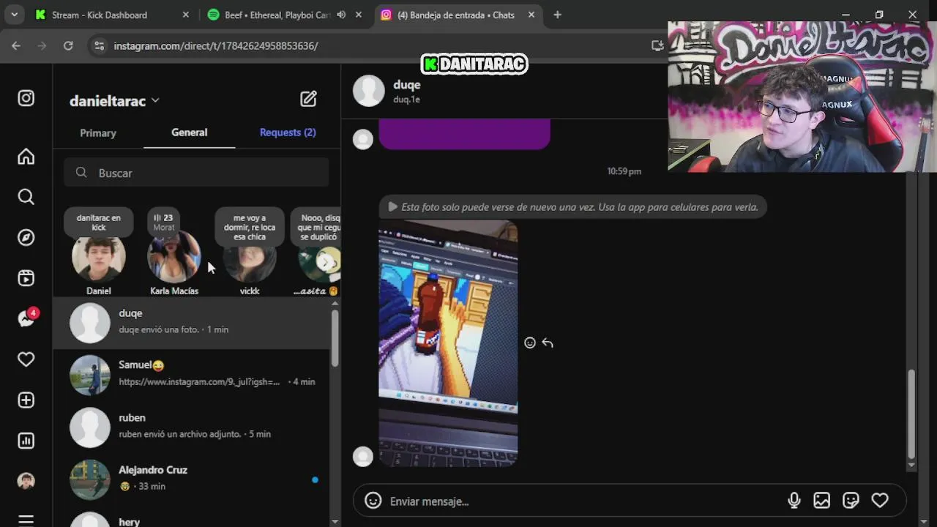Open sticker or GIF picker icon
This screenshot has height=527, width=937.
851,501
